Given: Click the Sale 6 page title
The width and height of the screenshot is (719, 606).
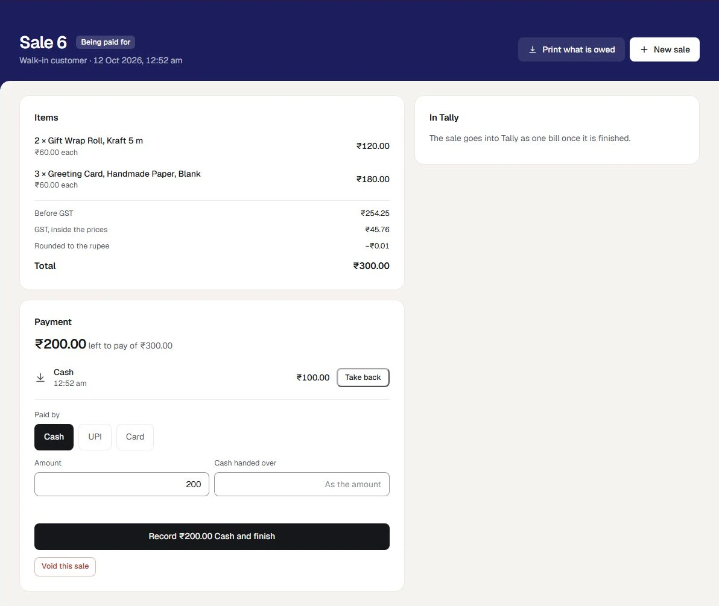Looking at the screenshot, I should pos(43,42).
